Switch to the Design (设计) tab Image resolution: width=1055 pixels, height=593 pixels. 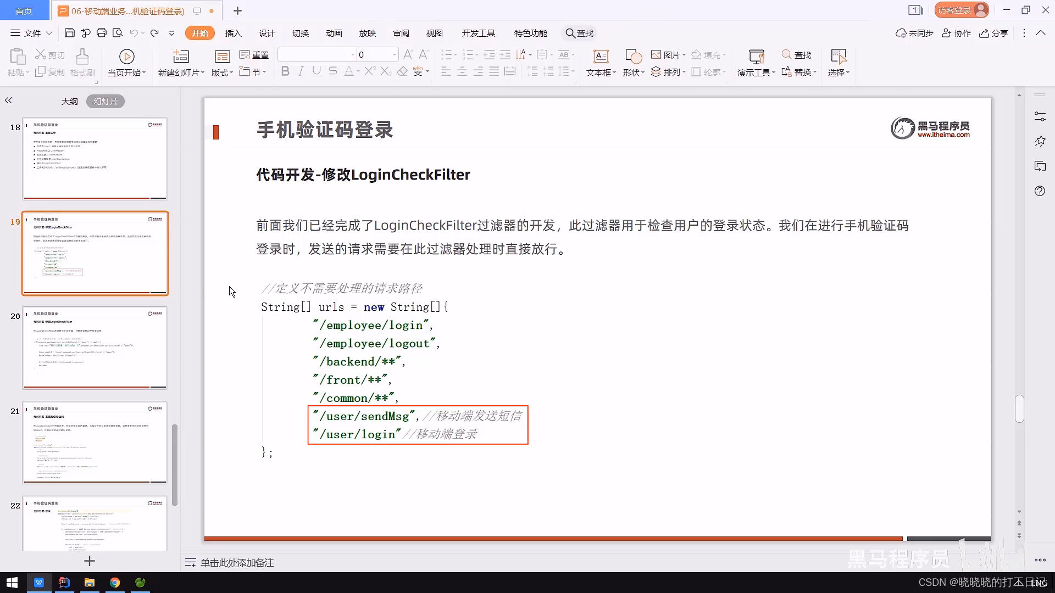coord(267,33)
